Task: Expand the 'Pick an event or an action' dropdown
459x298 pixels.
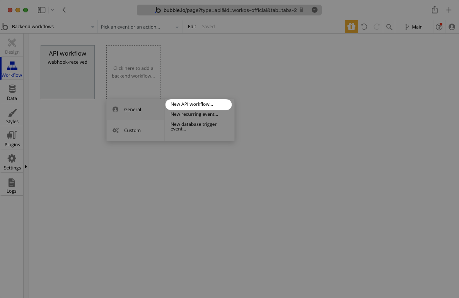Action: [x=139, y=27]
